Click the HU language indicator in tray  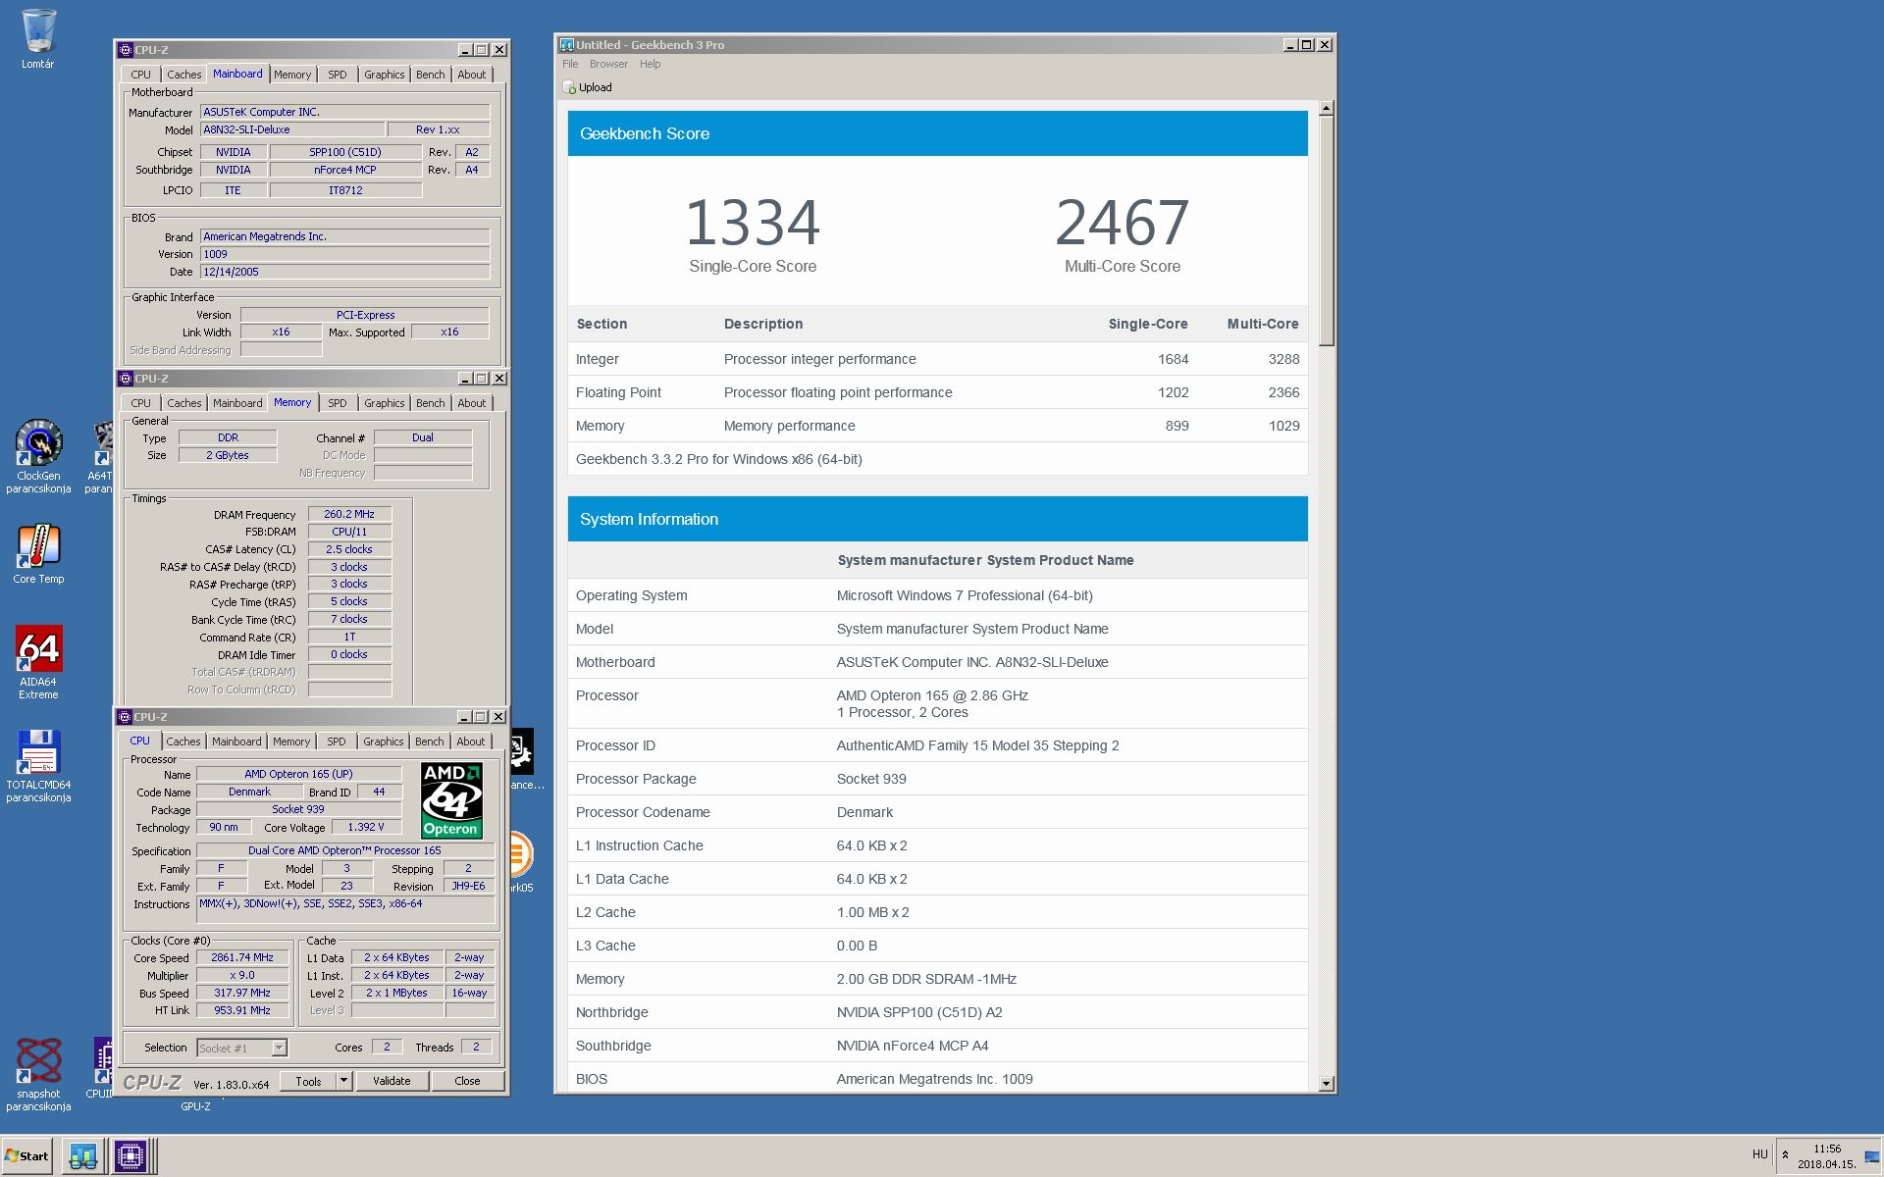coord(1759,1154)
